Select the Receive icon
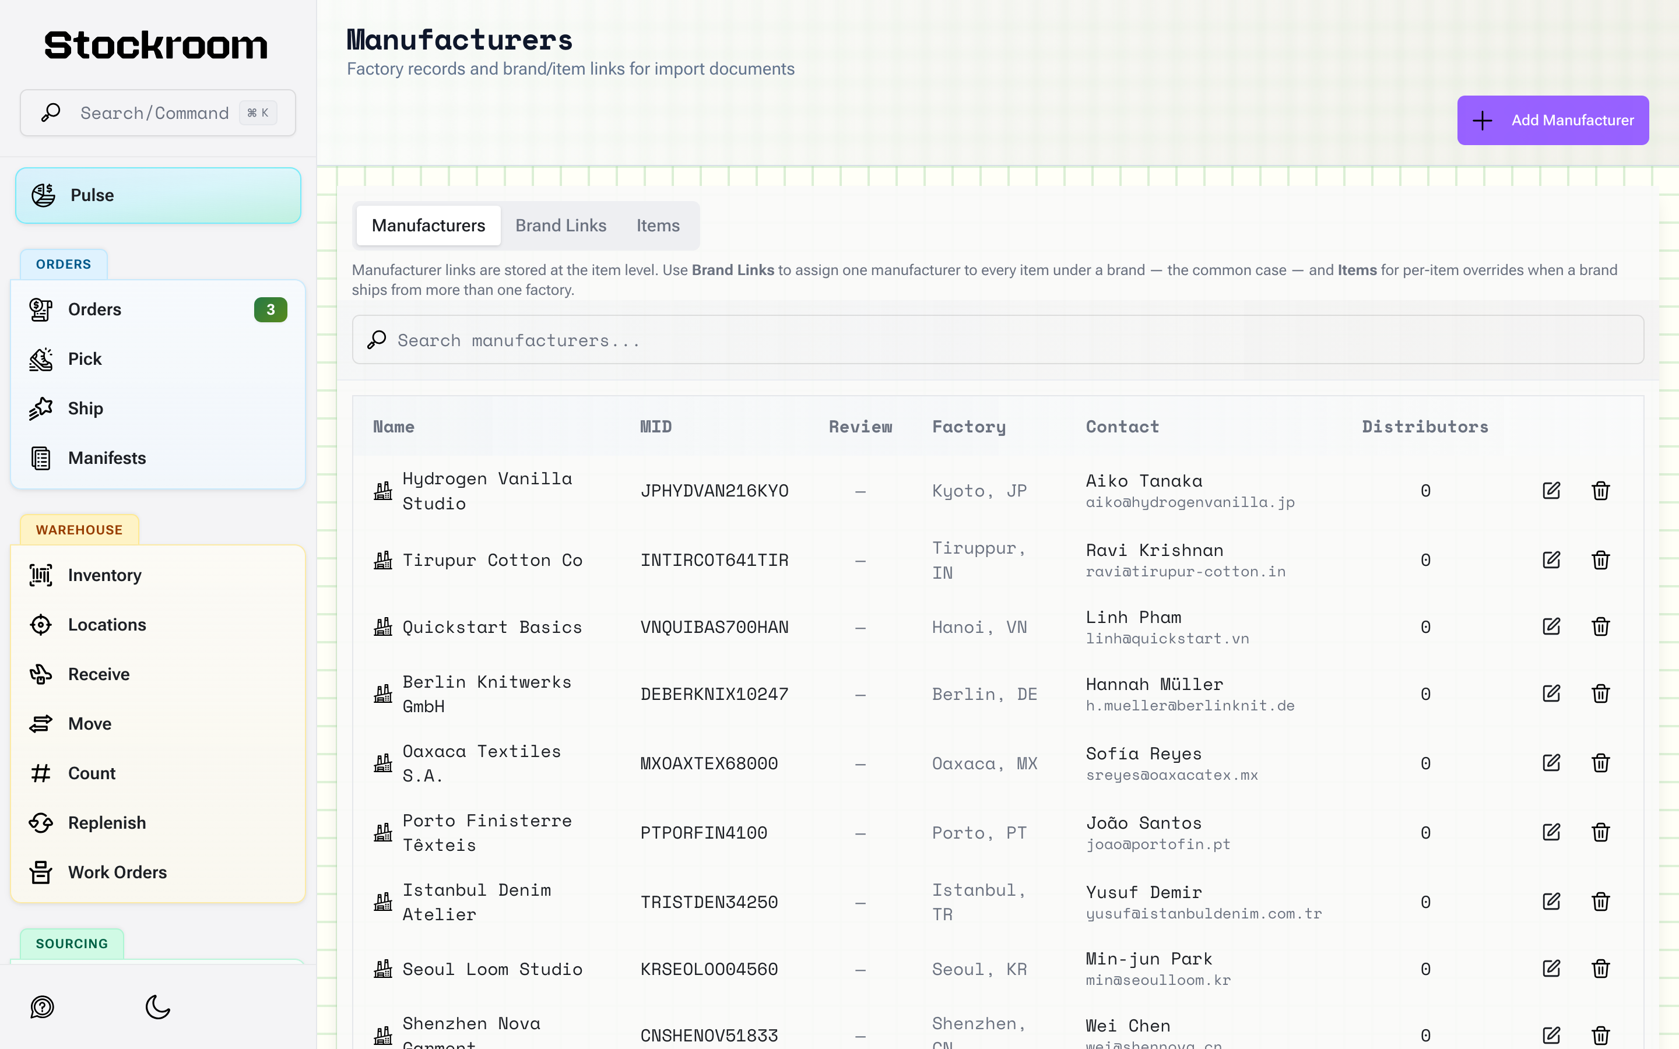Screen dimensions: 1679x1049 (41, 674)
